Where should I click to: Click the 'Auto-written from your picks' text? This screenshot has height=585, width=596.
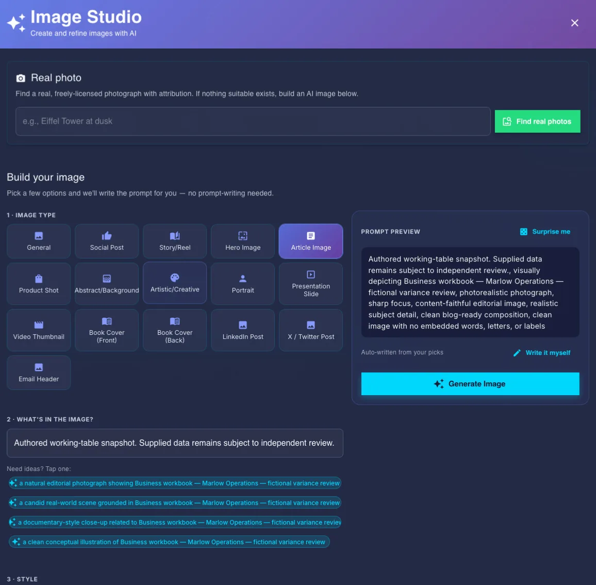[402, 352]
